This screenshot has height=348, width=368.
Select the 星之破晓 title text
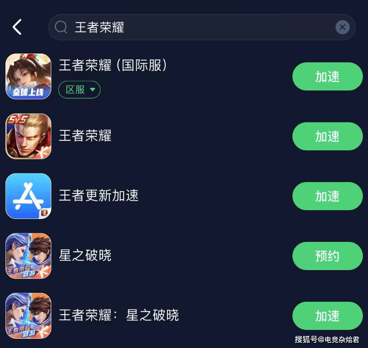pos(85,255)
